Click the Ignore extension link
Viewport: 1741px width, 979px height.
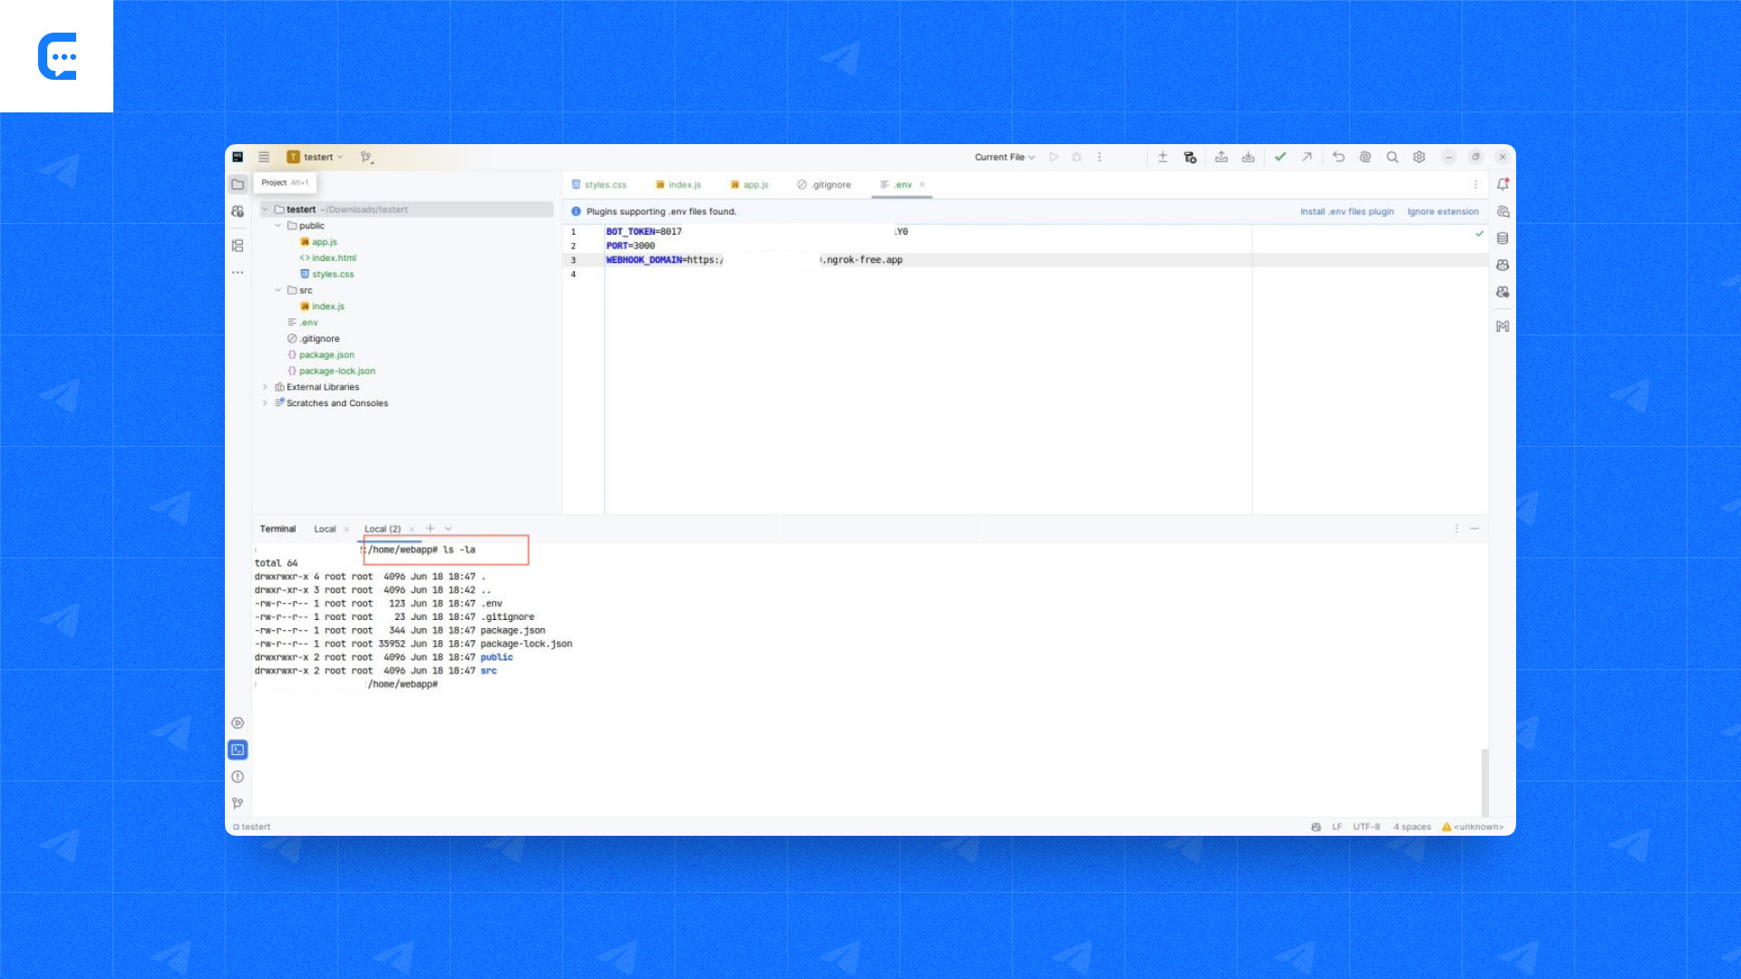[x=1443, y=211]
